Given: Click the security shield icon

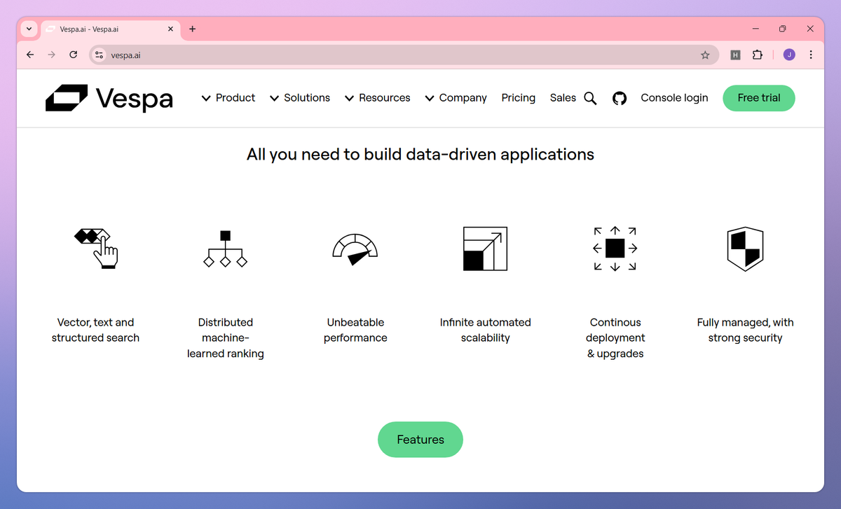Looking at the screenshot, I should (745, 247).
